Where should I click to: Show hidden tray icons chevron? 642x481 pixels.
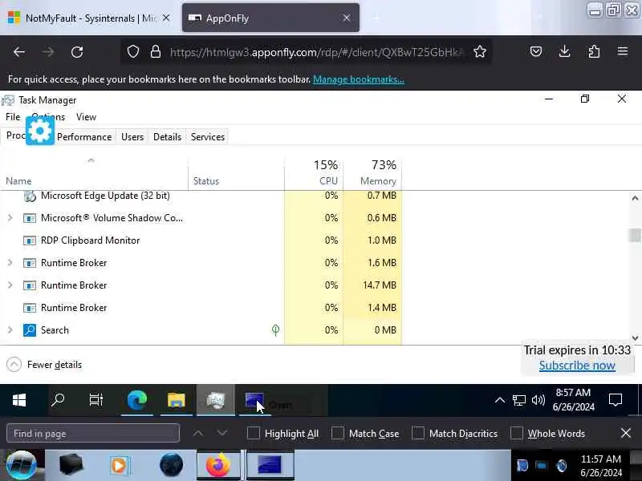499,399
